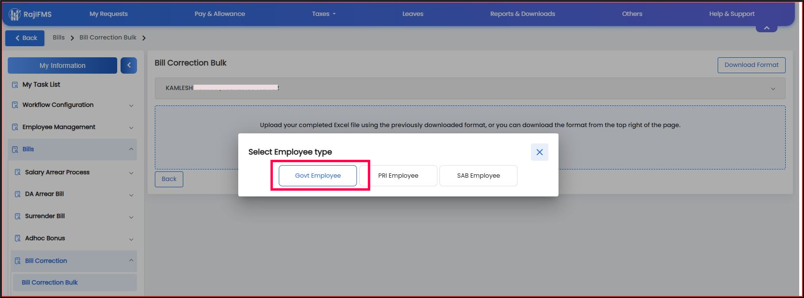Collapse the top navigation bar with the up arrow
Image resolution: width=804 pixels, height=298 pixels.
[x=766, y=28]
